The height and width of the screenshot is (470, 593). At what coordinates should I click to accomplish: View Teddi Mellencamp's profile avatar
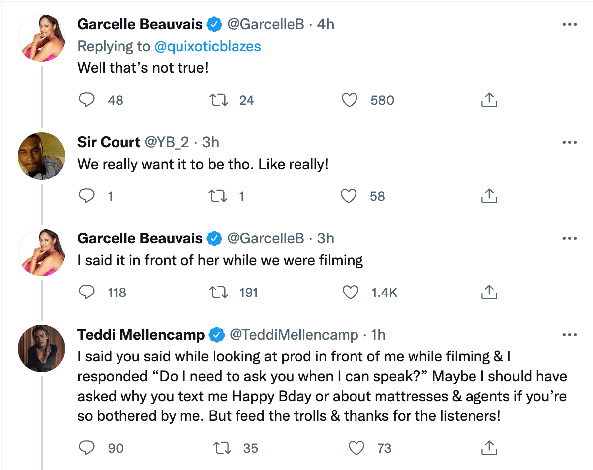tap(42, 348)
